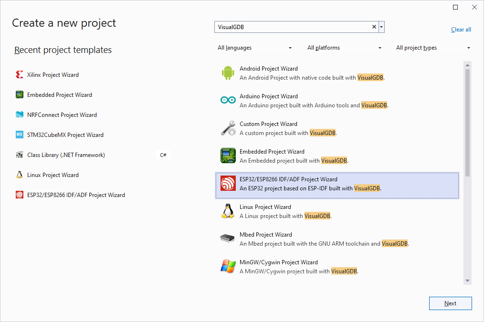This screenshot has width=484, height=322.
Task: Clear the search box with the X icon
Action: (x=374, y=27)
